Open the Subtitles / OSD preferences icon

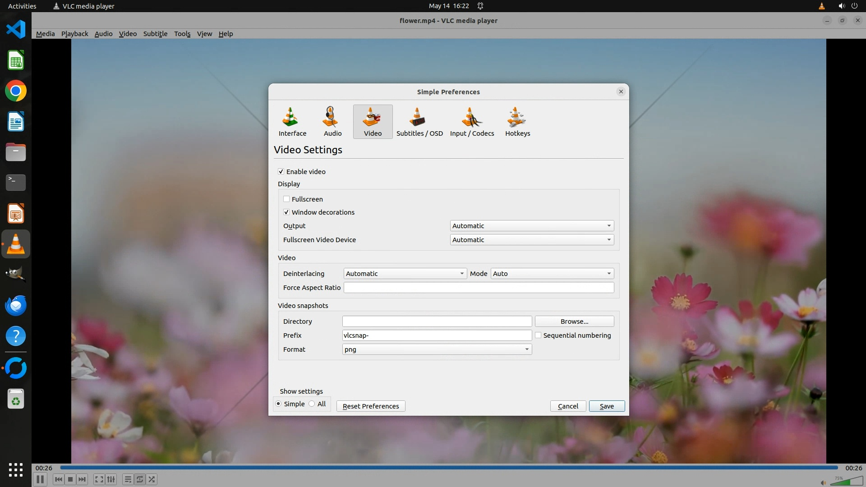coord(419,122)
